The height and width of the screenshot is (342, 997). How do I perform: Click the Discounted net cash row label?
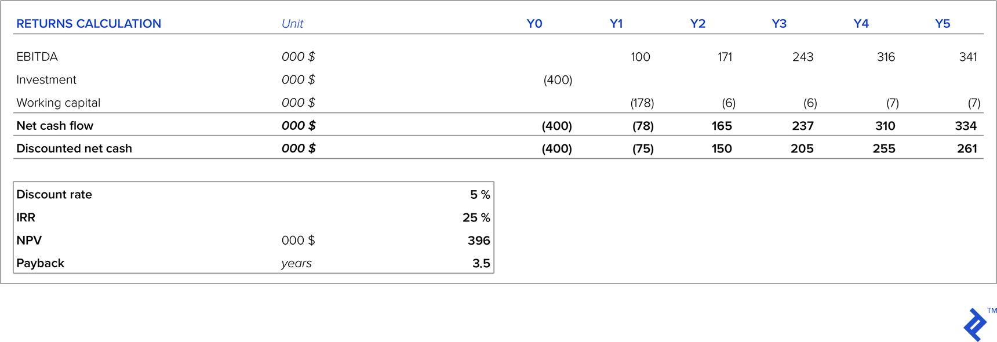click(74, 148)
